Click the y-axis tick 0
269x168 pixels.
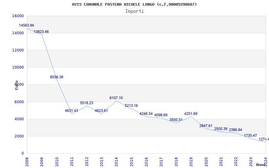23,154
